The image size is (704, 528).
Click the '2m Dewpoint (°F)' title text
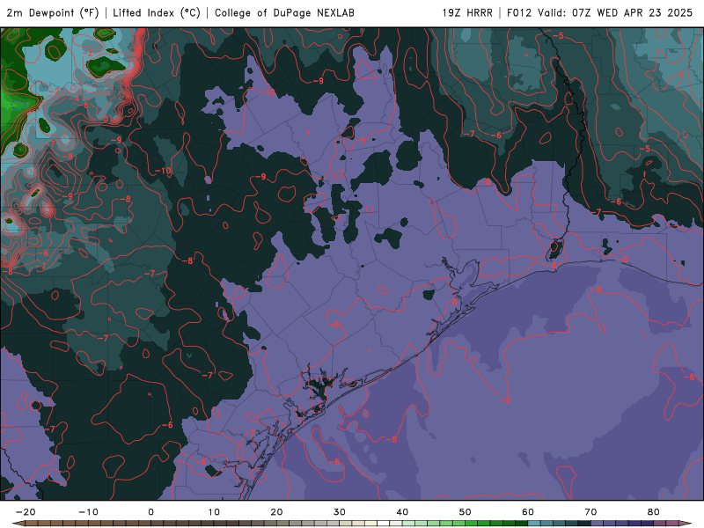[x=53, y=12]
